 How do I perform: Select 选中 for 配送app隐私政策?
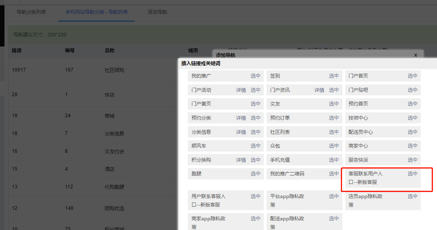pos(334,218)
